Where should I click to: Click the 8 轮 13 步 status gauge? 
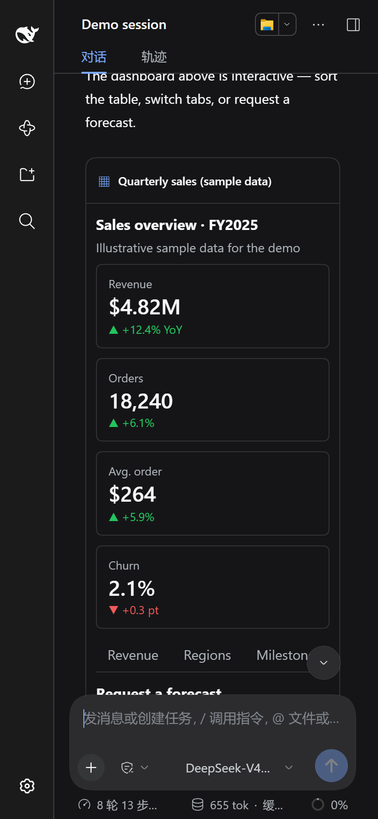[118, 805]
